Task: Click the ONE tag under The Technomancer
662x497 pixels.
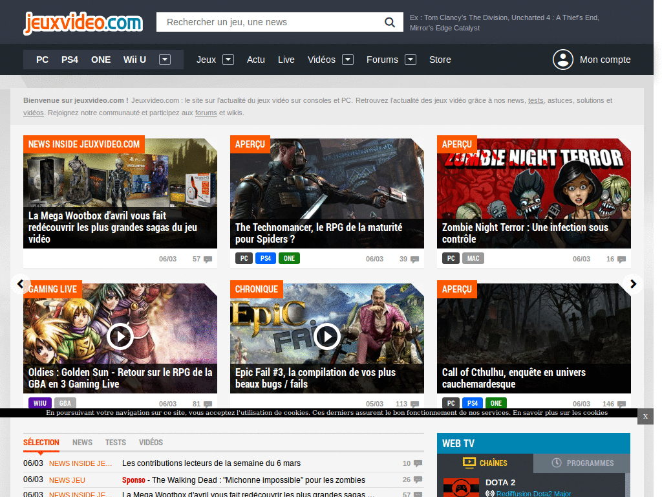Action: click(x=289, y=258)
